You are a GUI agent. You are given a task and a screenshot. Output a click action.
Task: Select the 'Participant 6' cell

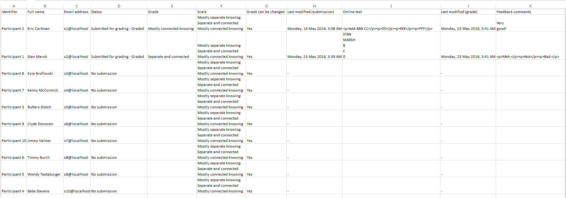14,152
